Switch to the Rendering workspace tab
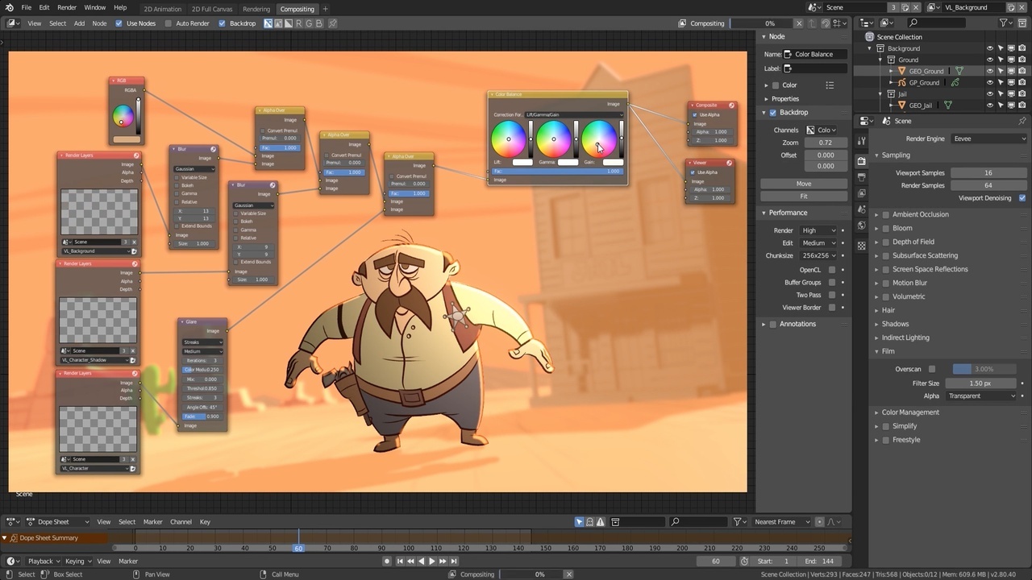The width and height of the screenshot is (1032, 580). [256, 9]
